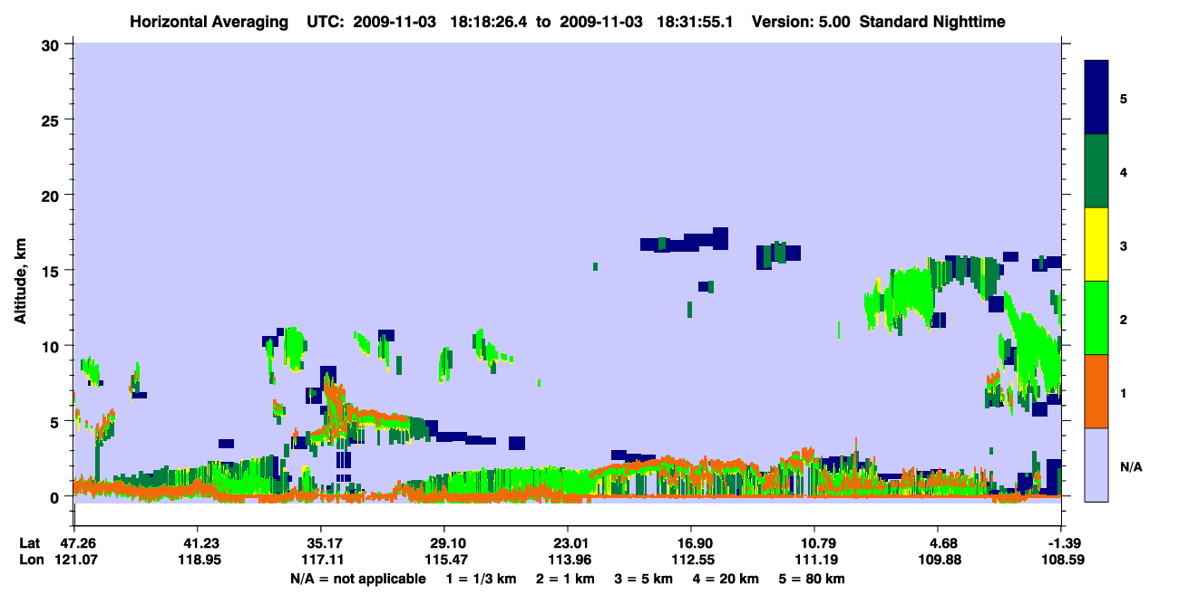Click the '1 = 1/3 km' legend note
The height and width of the screenshot is (604, 1179).
(482, 579)
